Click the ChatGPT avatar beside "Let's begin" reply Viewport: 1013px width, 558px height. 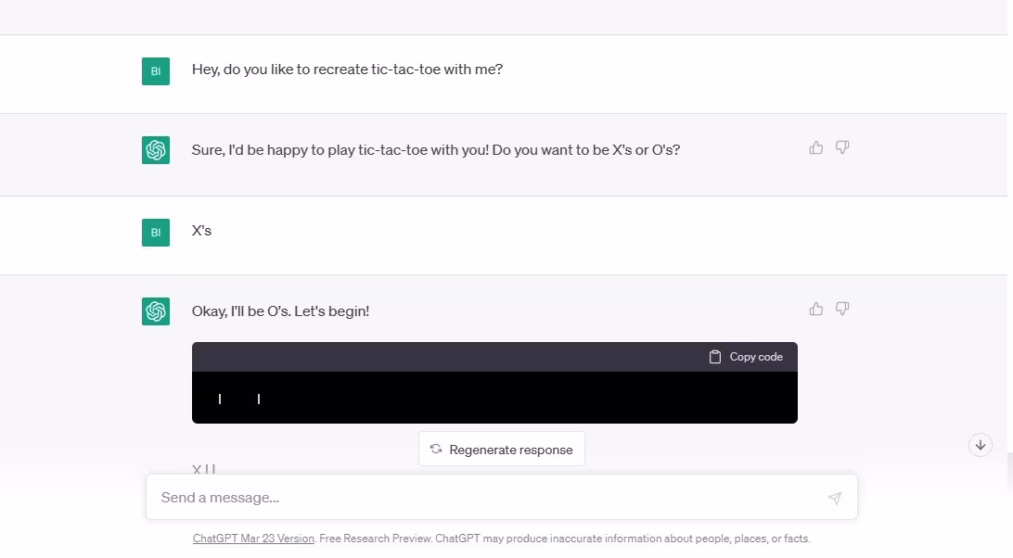[156, 311]
